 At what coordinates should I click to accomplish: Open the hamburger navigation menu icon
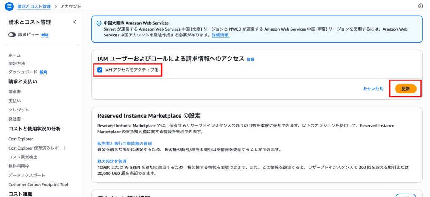point(9,6)
